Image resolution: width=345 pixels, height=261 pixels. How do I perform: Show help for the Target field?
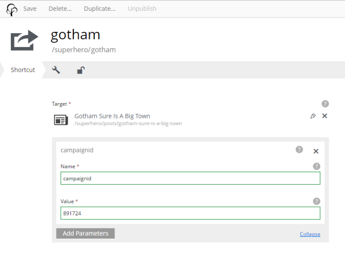point(325,104)
